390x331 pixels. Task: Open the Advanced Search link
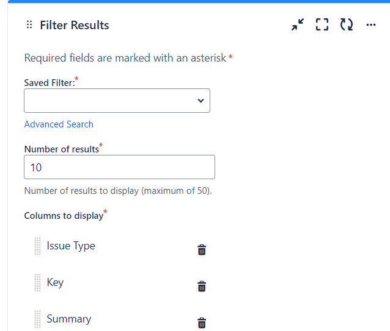click(59, 124)
